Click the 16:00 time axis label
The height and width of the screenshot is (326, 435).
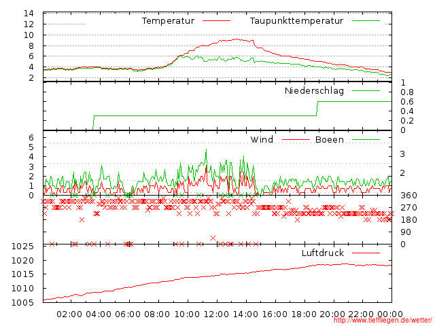pos(275,314)
